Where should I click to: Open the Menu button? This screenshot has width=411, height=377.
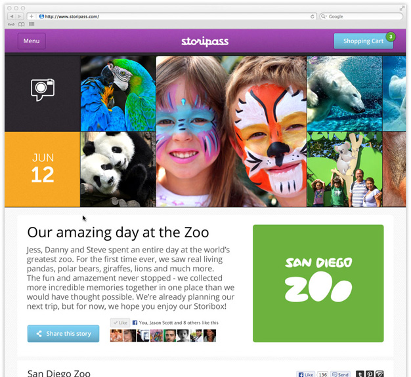[32, 41]
